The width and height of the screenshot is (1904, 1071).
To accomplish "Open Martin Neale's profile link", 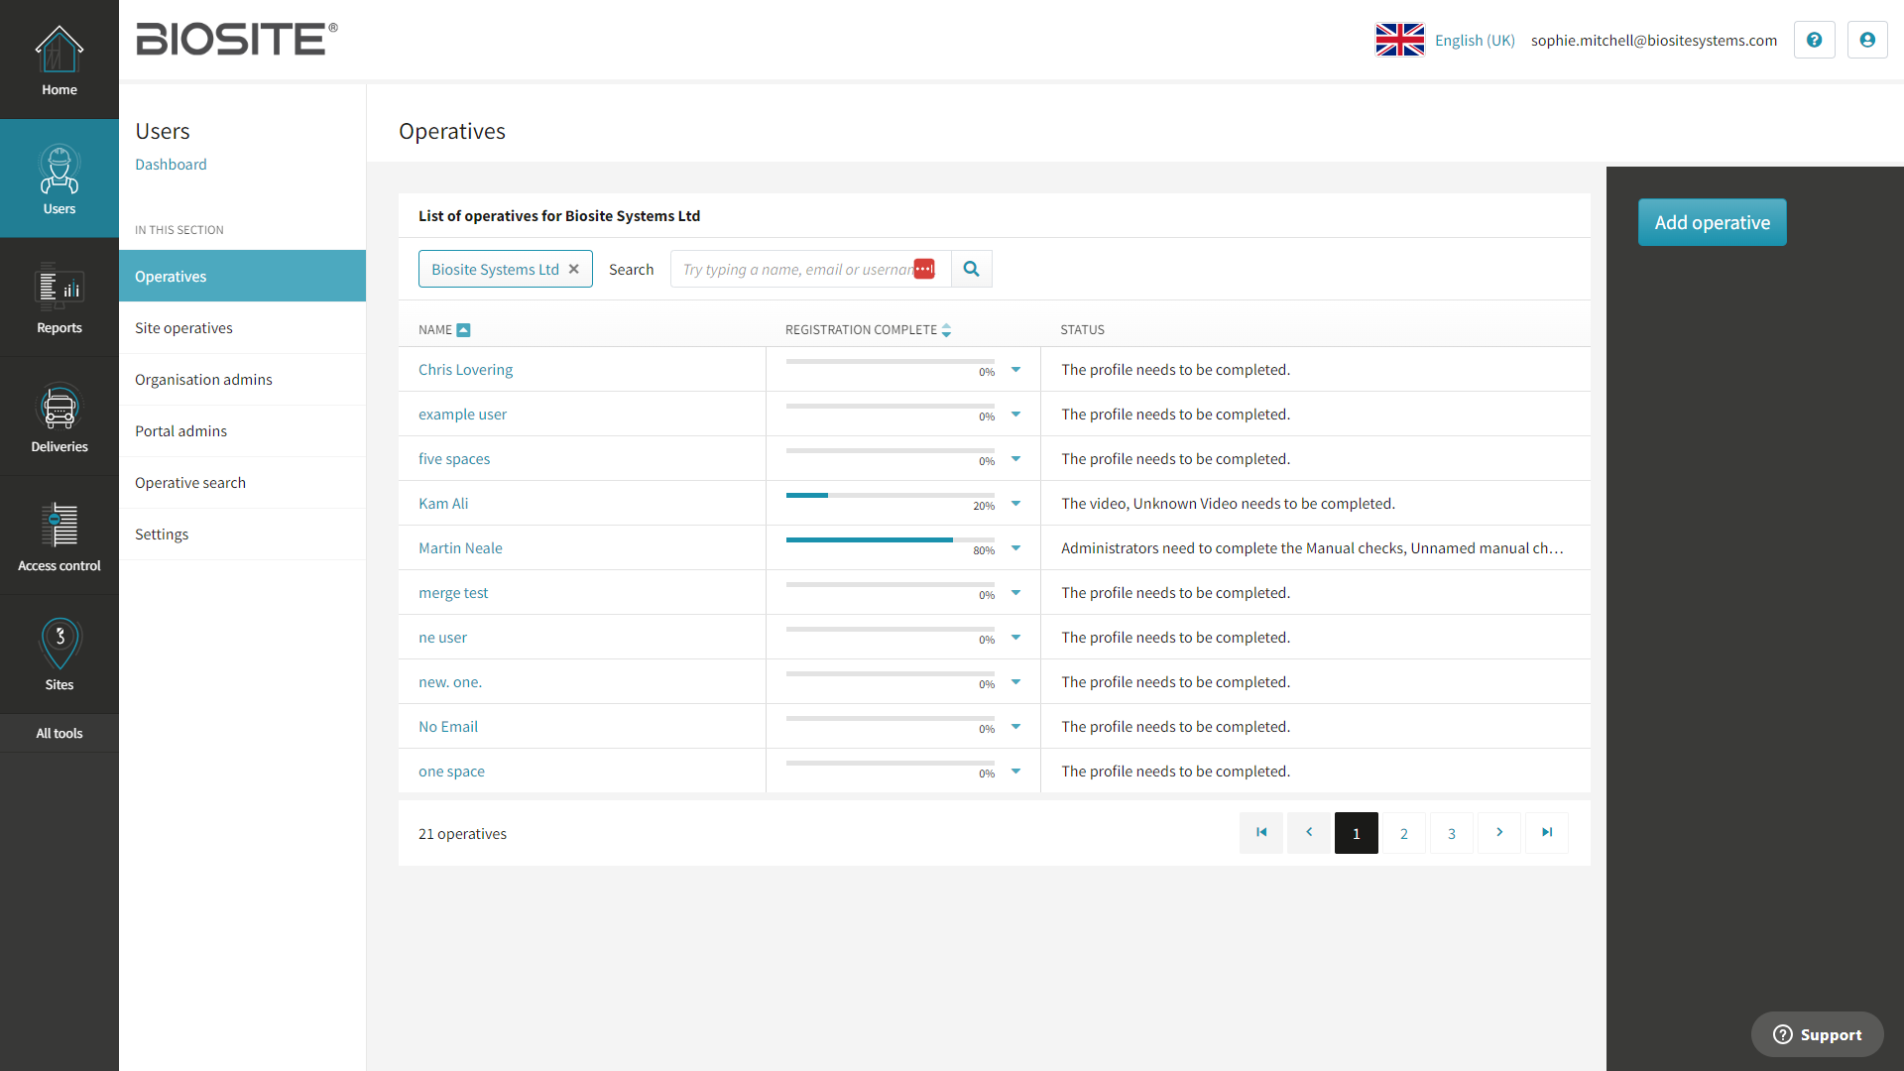I will coord(460,548).
